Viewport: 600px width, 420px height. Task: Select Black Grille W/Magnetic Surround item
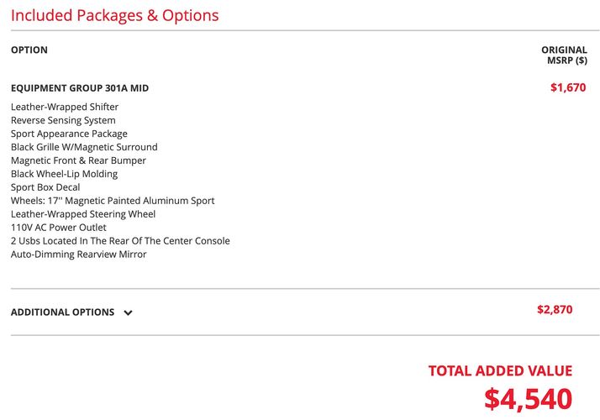(x=84, y=147)
